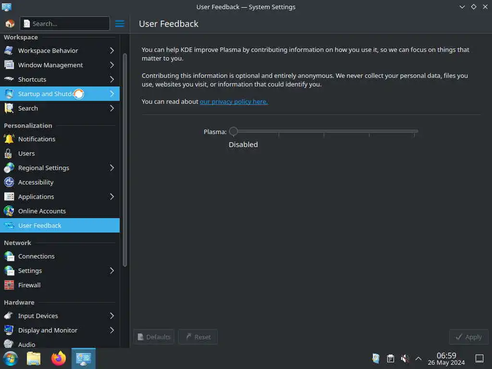The width and height of the screenshot is (492, 369).
Task: Click the Reset button
Action: click(x=198, y=337)
